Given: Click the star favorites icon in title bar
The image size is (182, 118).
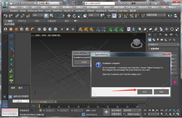Looking at the screenshot, I should point(125,3).
